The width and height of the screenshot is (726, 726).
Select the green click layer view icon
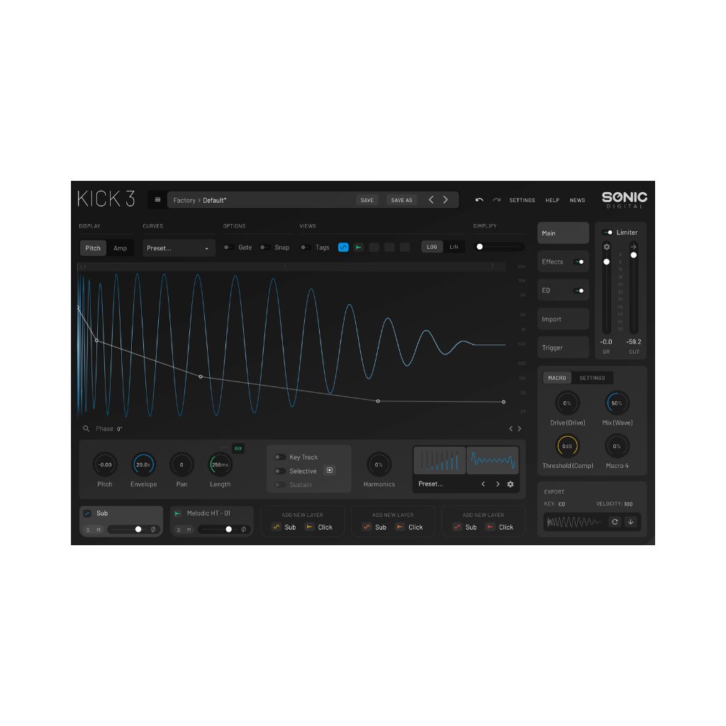[x=358, y=247]
